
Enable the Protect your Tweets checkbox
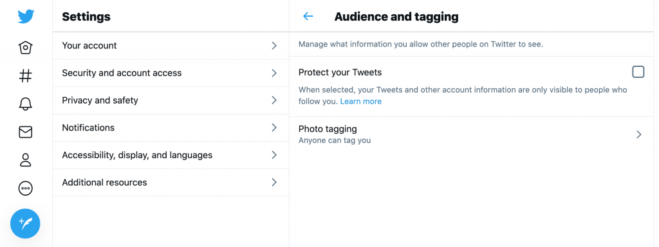pos(638,72)
